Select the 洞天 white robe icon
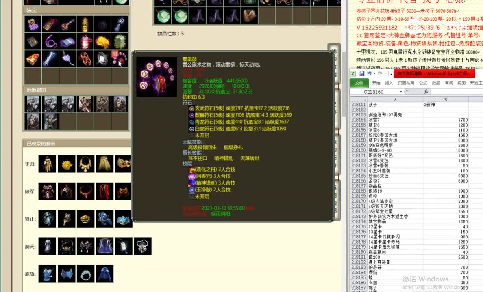Viewport: 483px width, 292px height. [47, 246]
